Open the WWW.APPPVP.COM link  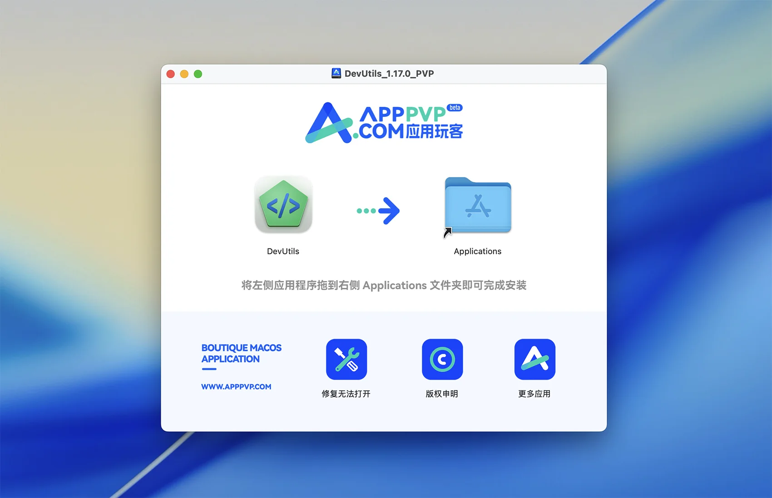236,387
